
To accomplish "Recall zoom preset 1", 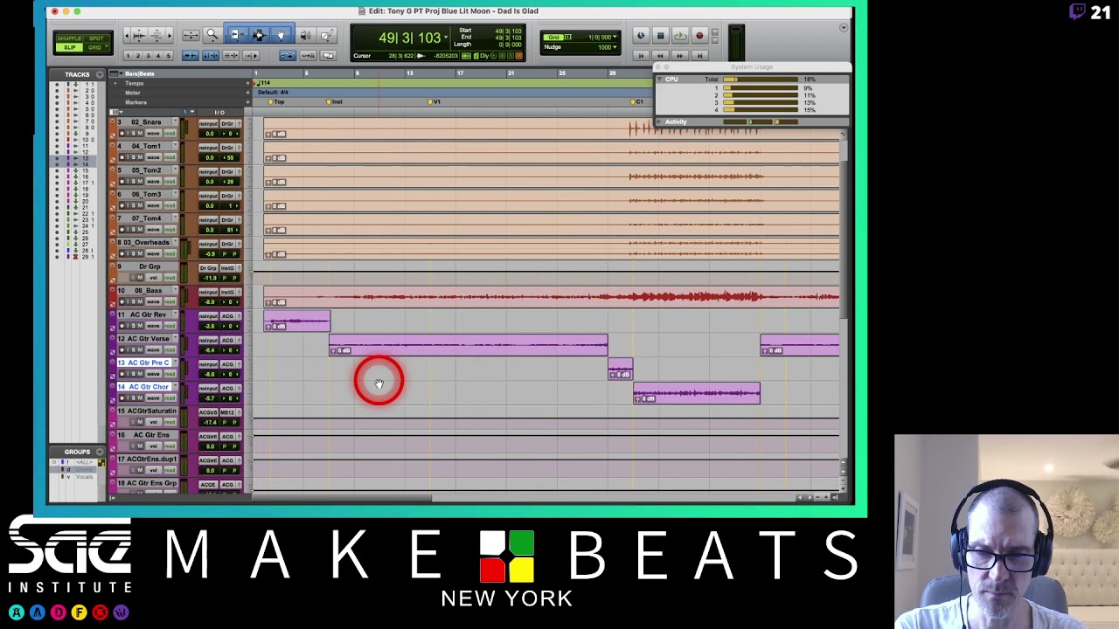I will (x=128, y=56).
